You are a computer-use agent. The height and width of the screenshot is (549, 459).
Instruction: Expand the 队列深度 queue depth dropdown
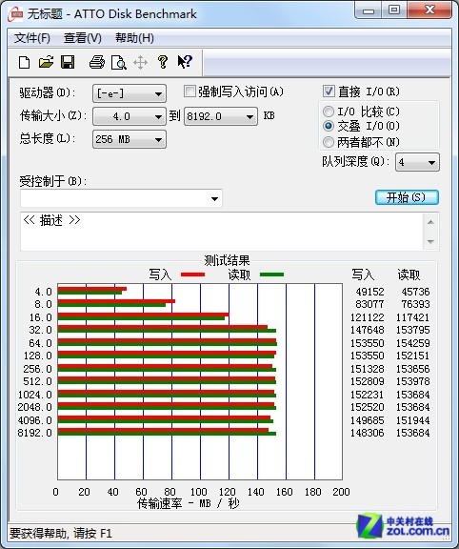(x=417, y=162)
